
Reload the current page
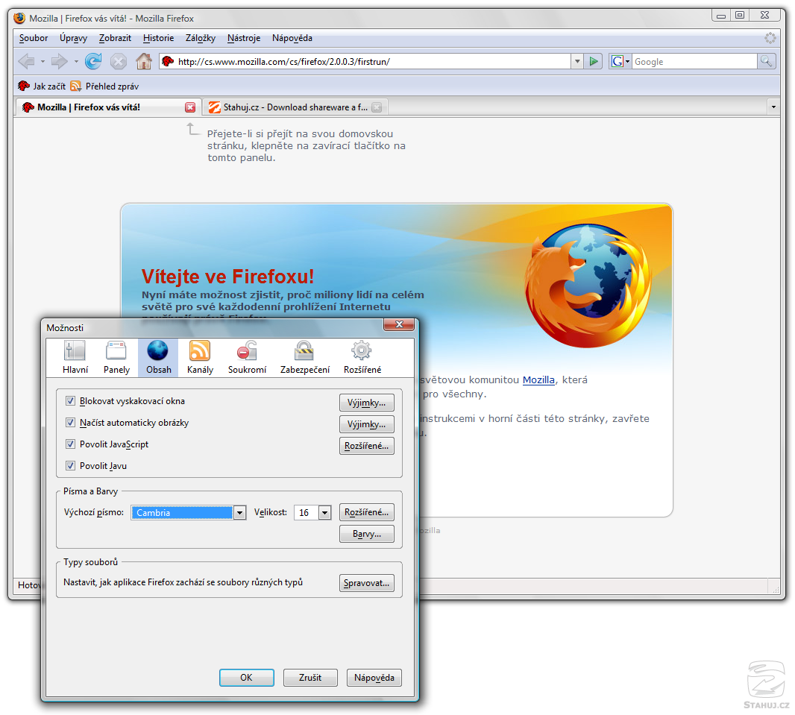[92, 62]
